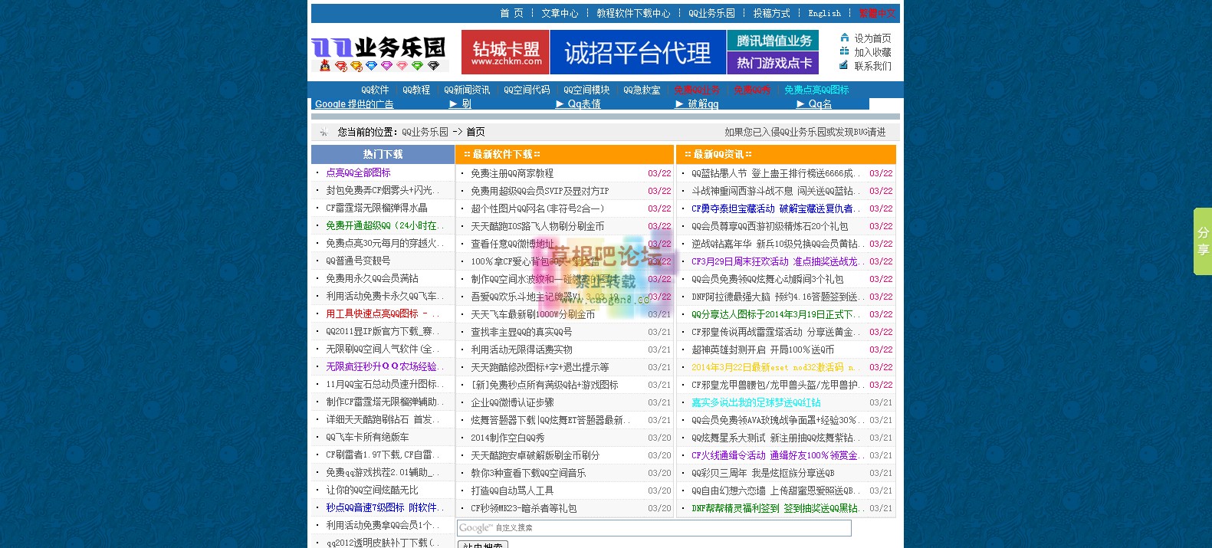Open 用工具快速点亮QQ图标 red link

point(383,313)
